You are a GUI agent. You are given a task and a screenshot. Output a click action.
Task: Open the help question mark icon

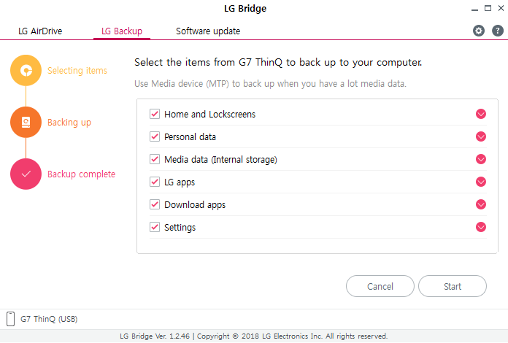tap(498, 31)
